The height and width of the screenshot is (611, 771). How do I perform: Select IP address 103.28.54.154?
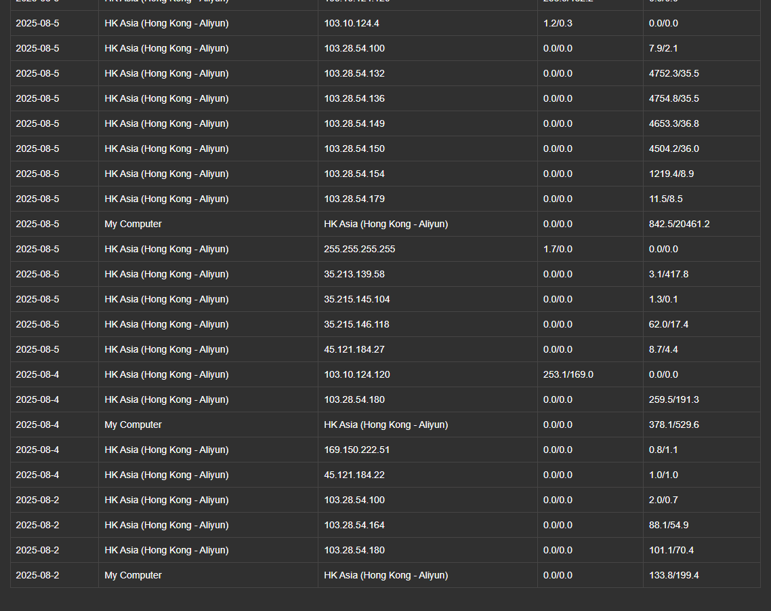[x=354, y=174]
